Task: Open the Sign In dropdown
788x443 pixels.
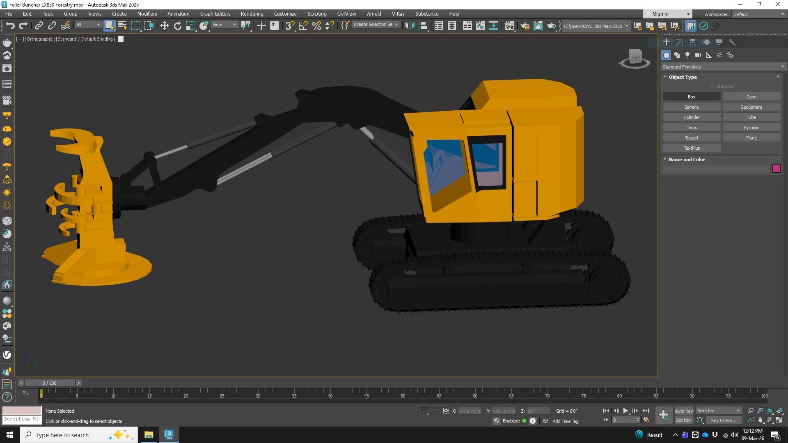Action: (x=668, y=14)
